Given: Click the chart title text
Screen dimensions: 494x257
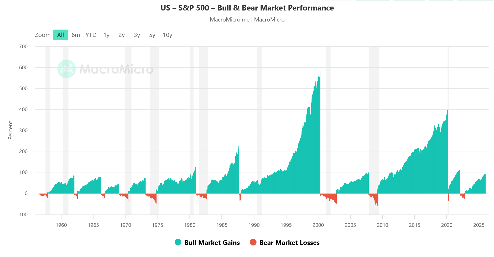Looking at the screenshot, I should pos(247,8).
